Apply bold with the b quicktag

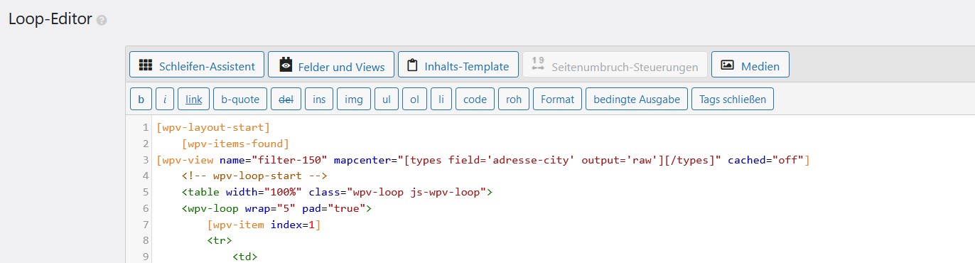click(x=141, y=99)
